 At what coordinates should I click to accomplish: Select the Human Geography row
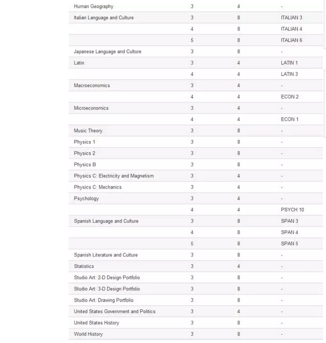[x=195, y=7]
